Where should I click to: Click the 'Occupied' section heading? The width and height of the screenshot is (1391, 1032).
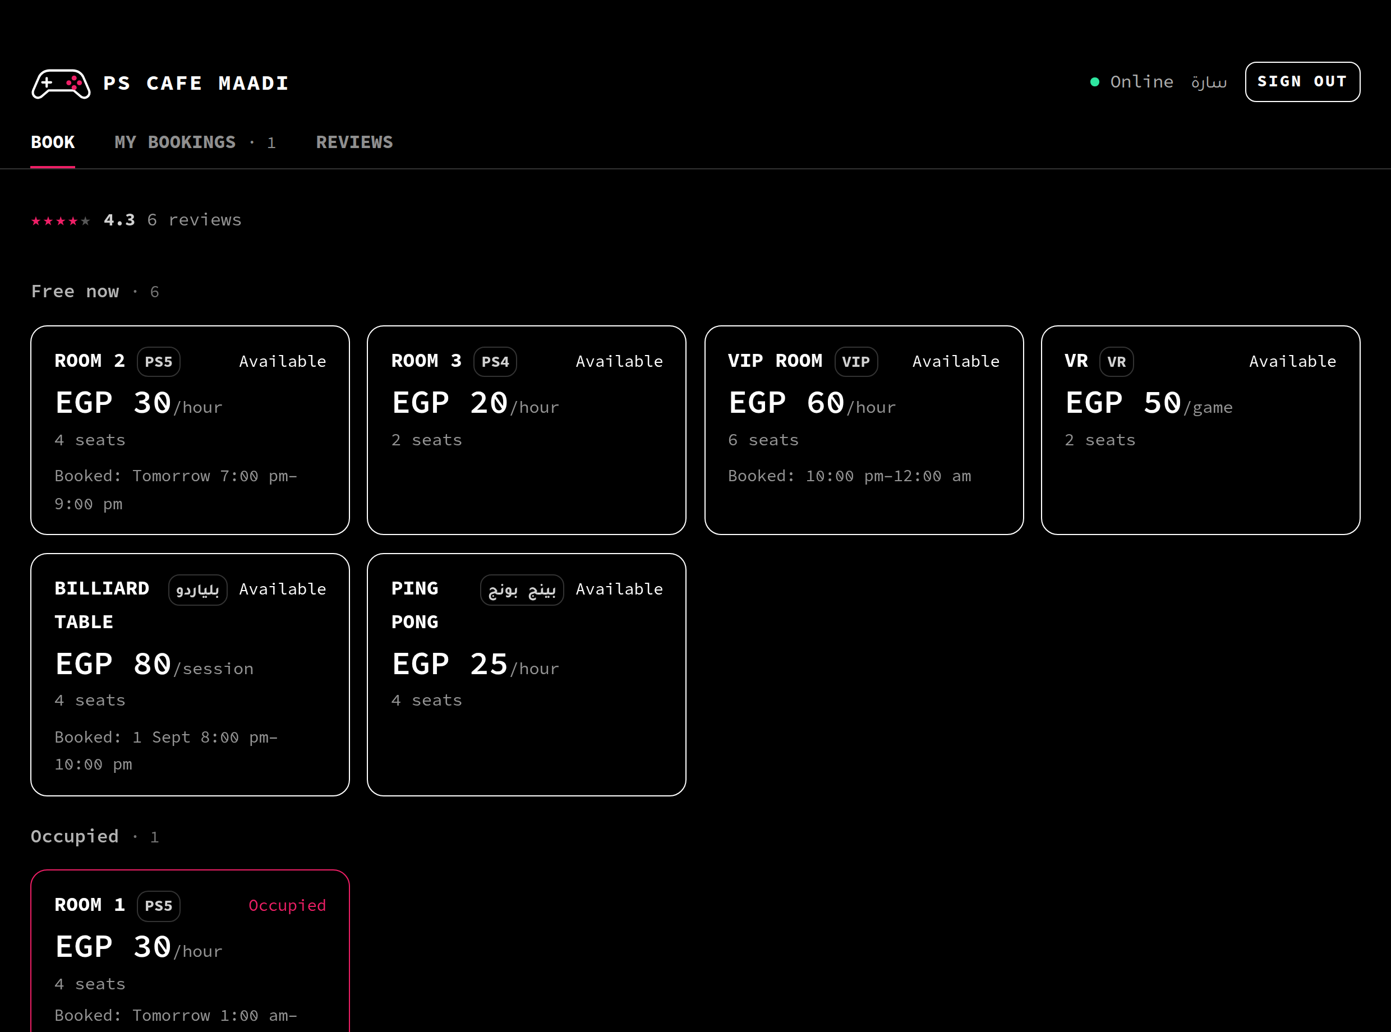tap(75, 836)
